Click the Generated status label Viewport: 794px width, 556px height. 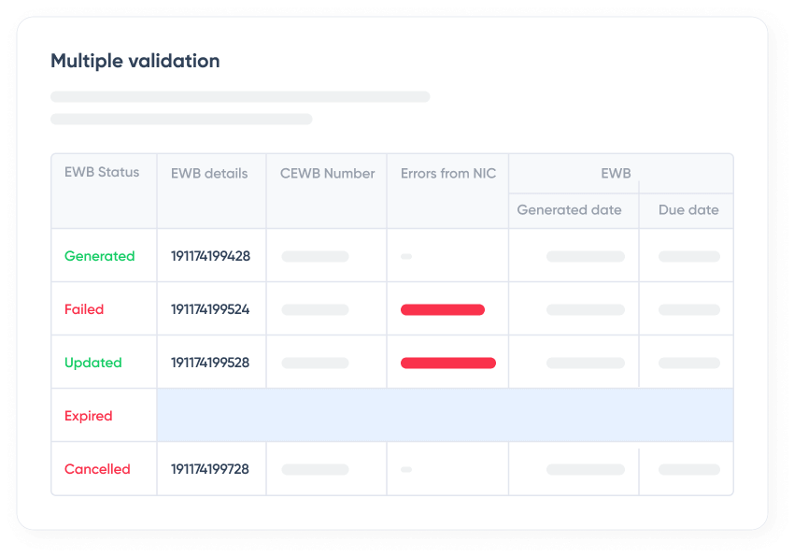[x=99, y=256]
